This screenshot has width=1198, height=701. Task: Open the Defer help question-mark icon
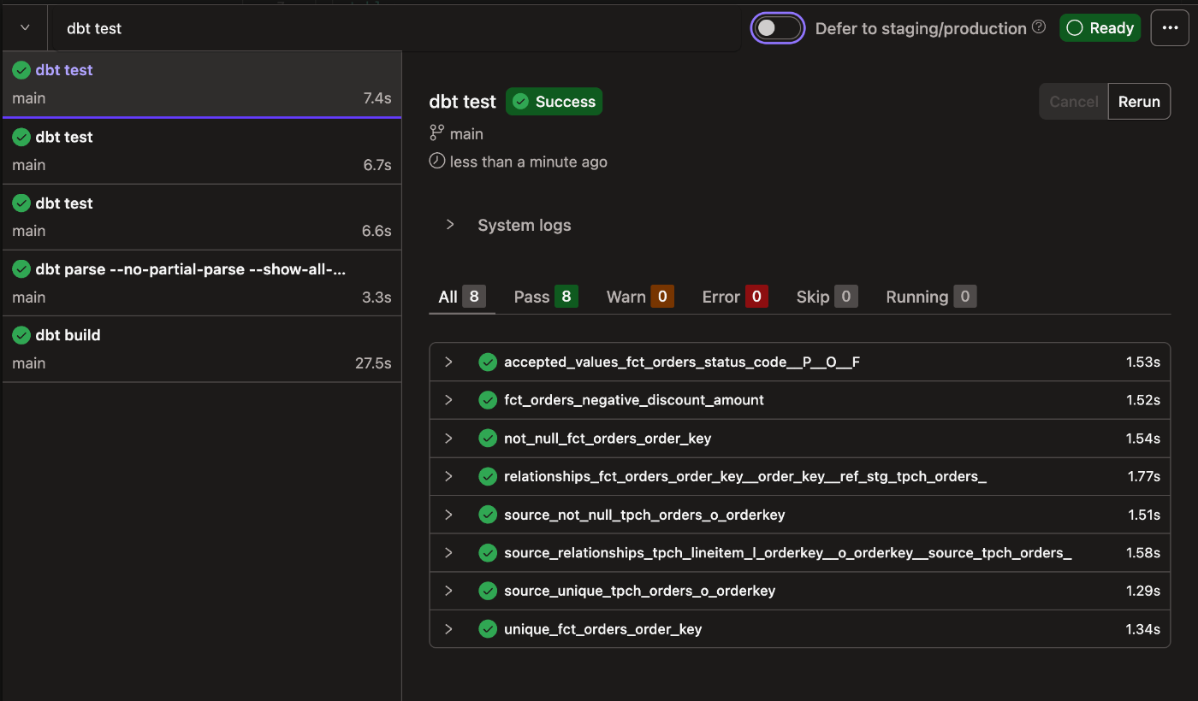click(x=1039, y=27)
